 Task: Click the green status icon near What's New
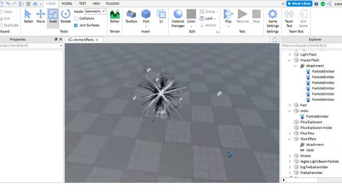point(323,4)
